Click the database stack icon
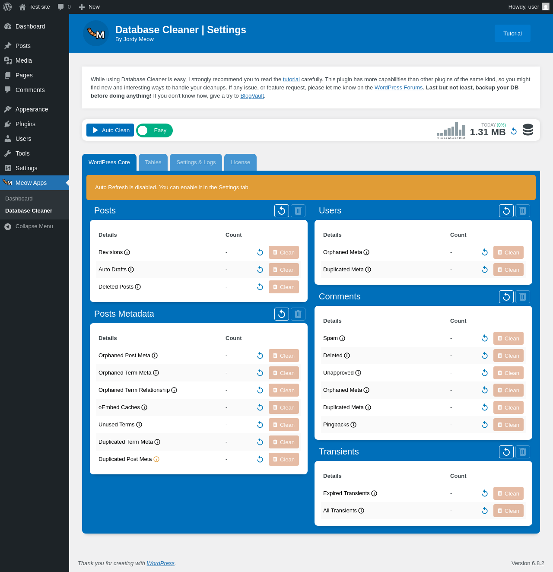 click(x=528, y=130)
